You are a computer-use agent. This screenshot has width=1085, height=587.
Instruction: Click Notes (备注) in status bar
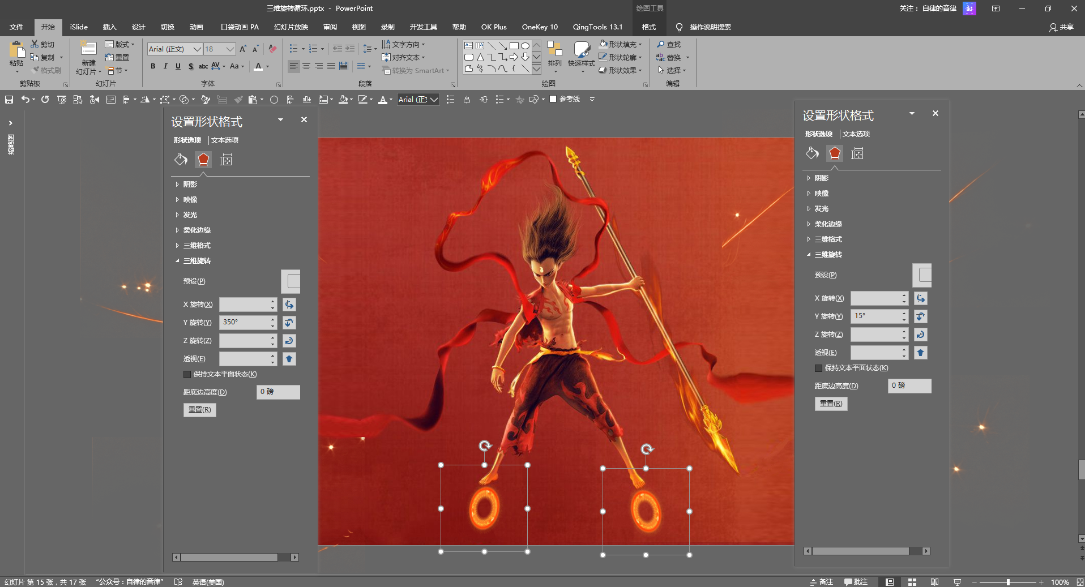coord(821,582)
